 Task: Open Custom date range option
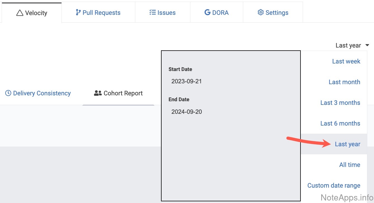point(334,186)
